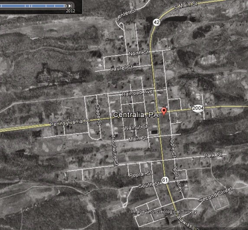
Task: Click the blue historical imagery timeline bar
Action: point(33,6)
